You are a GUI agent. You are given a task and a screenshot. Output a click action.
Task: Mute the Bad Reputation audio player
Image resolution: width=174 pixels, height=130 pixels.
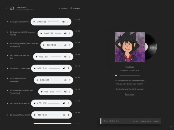(65, 45)
